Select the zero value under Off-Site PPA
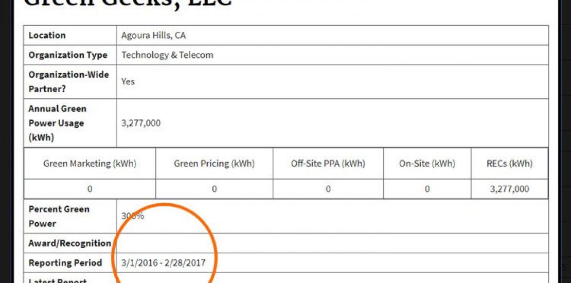Image resolution: width=571 pixels, height=283 pixels. [328, 189]
